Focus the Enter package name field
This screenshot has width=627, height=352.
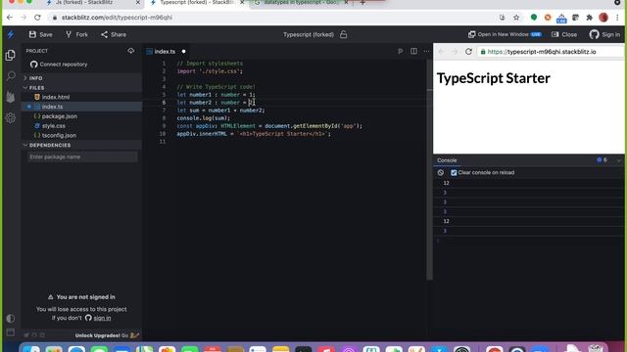(82, 156)
